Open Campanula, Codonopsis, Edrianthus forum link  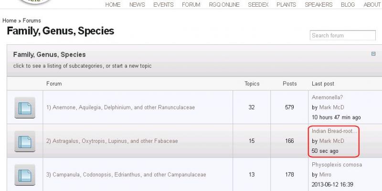[126, 175]
